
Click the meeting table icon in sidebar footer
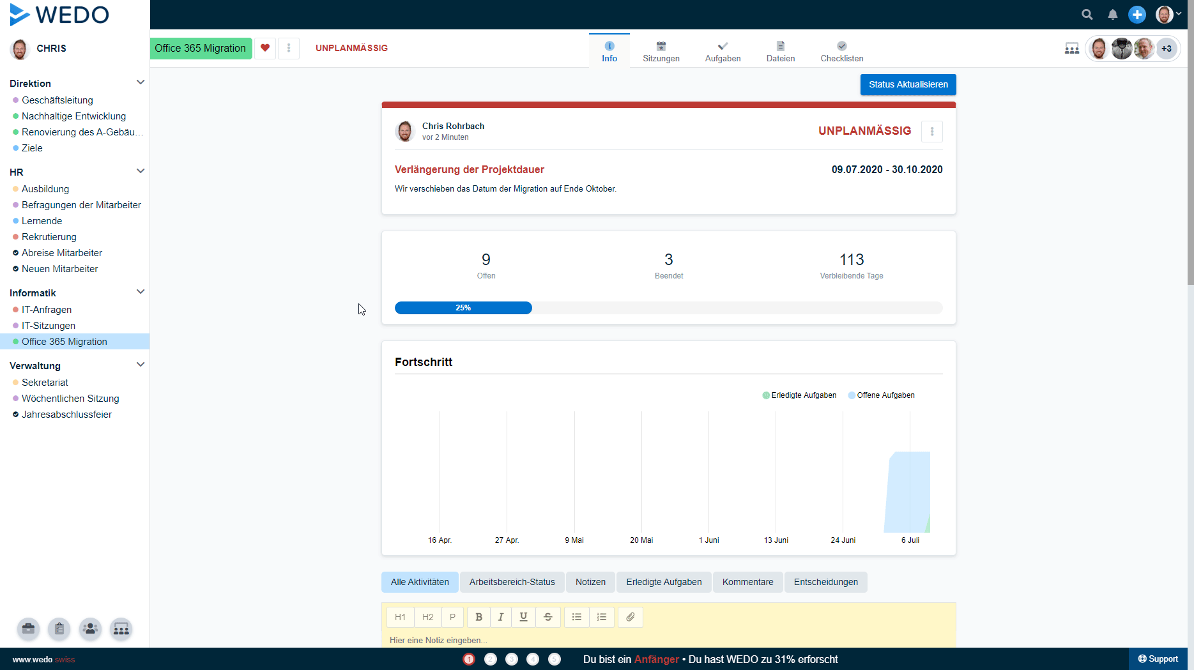pos(121,629)
